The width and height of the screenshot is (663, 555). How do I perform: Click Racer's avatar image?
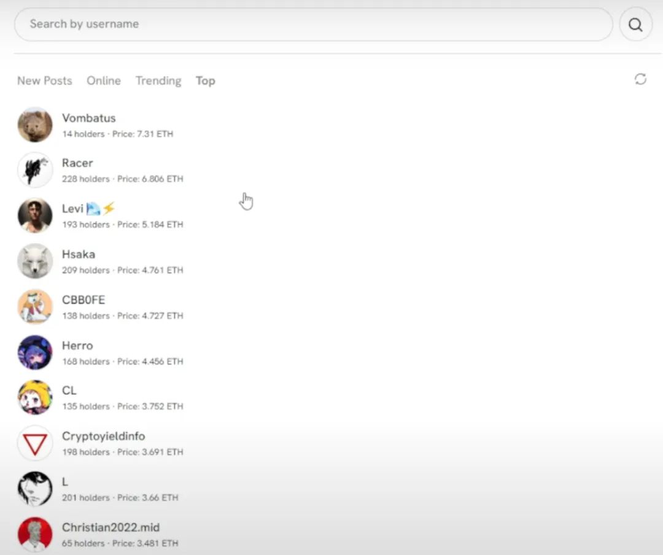point(35,170)
